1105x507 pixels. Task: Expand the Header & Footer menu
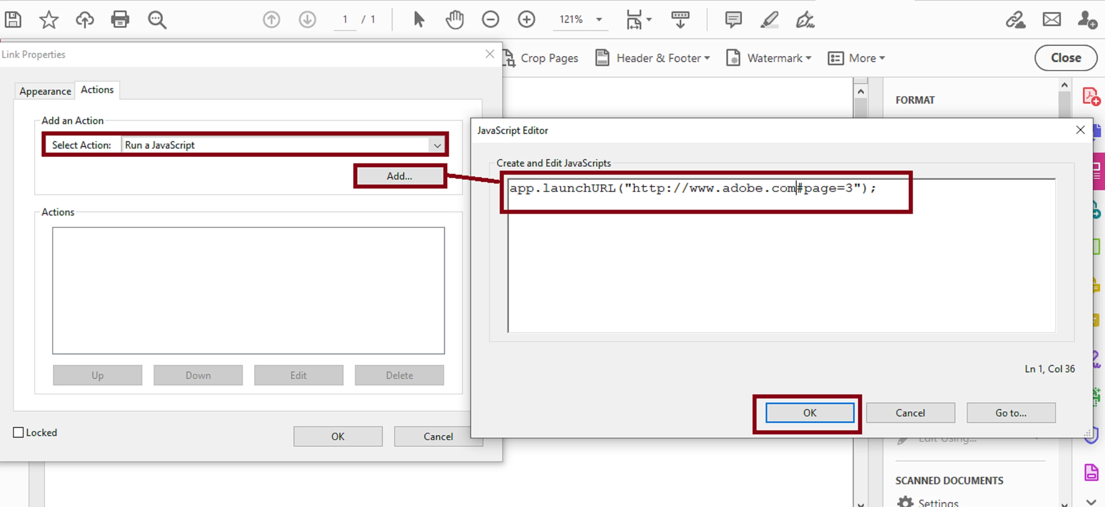tap(663, 58)
